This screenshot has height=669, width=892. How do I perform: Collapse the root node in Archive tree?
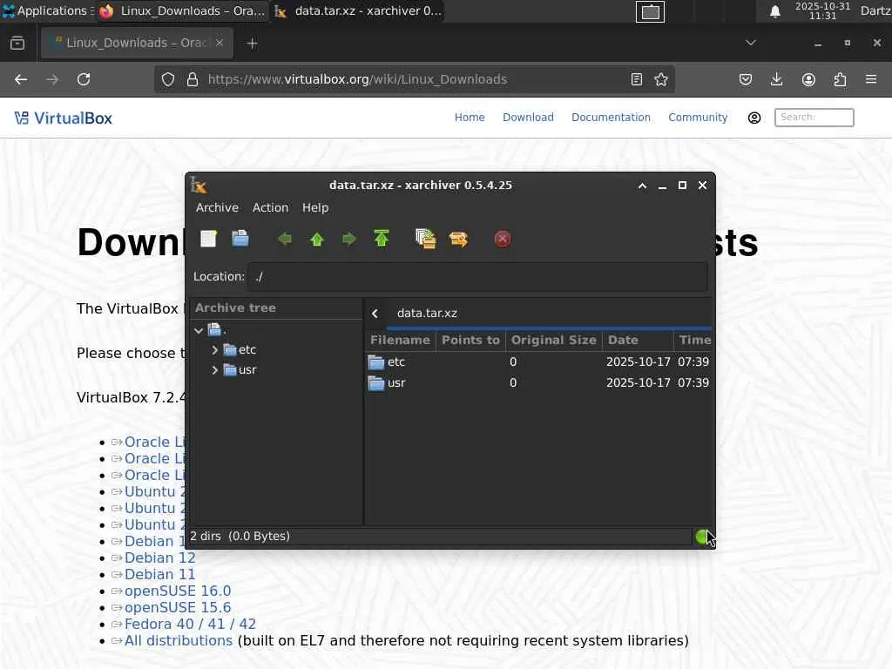pyautogui.click(x=199, y=330)
